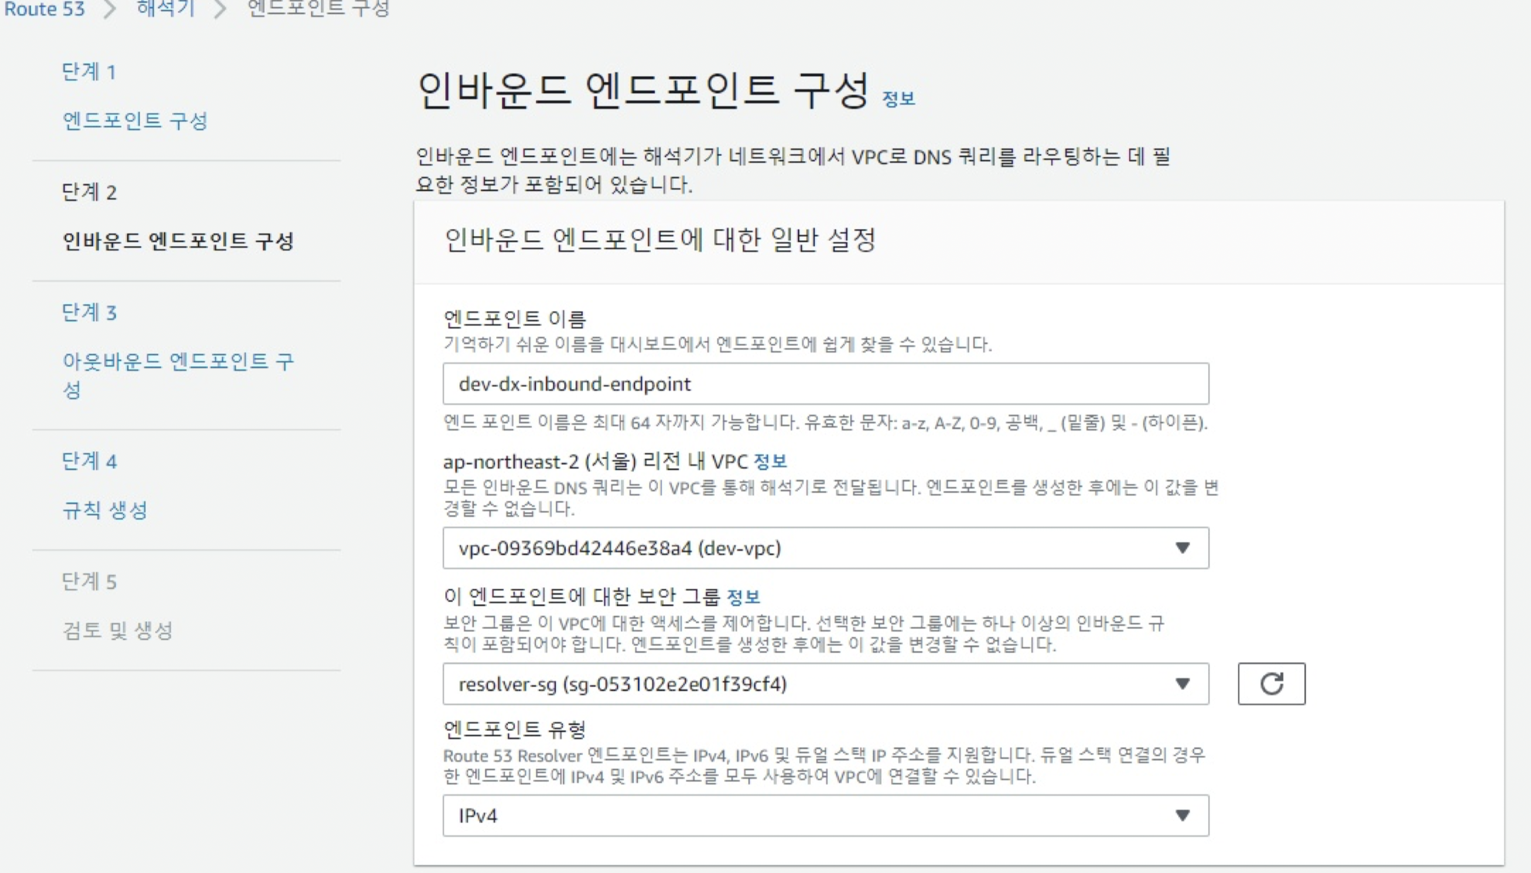Select step 2 인바운드 엔드포인트 구성
The image size is (1531, 873).
178,241
